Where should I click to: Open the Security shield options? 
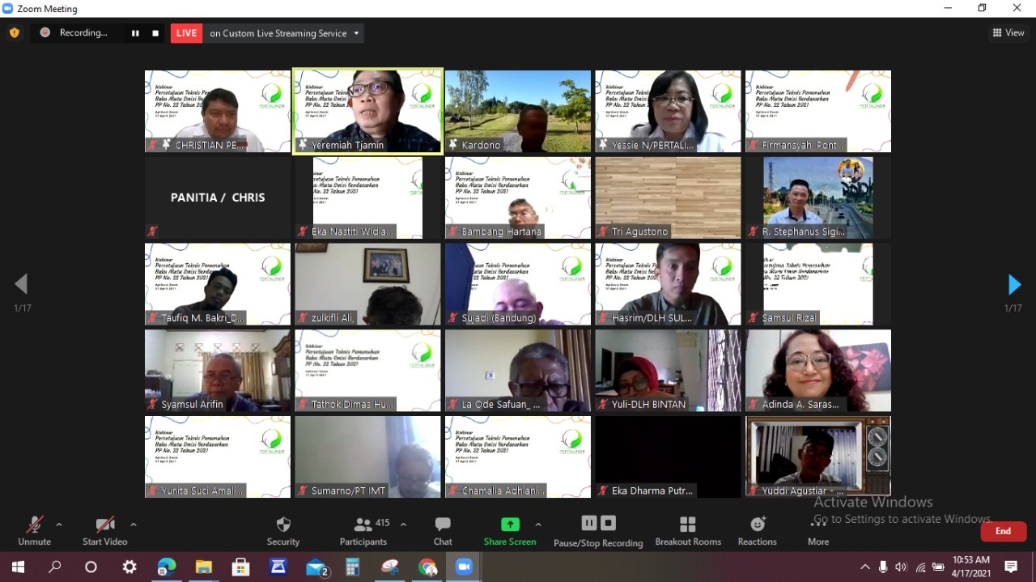coord(283,530)
